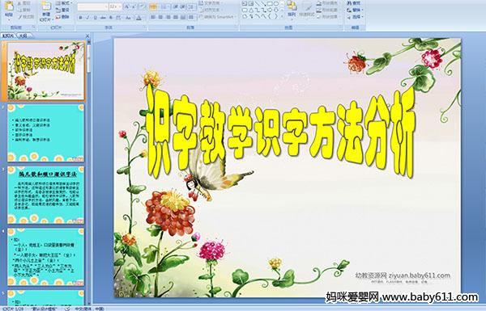This screenshot has width=486, height=311.
Task: Expand the Select dropdown in editing group
Action: [x=356, y=17]
